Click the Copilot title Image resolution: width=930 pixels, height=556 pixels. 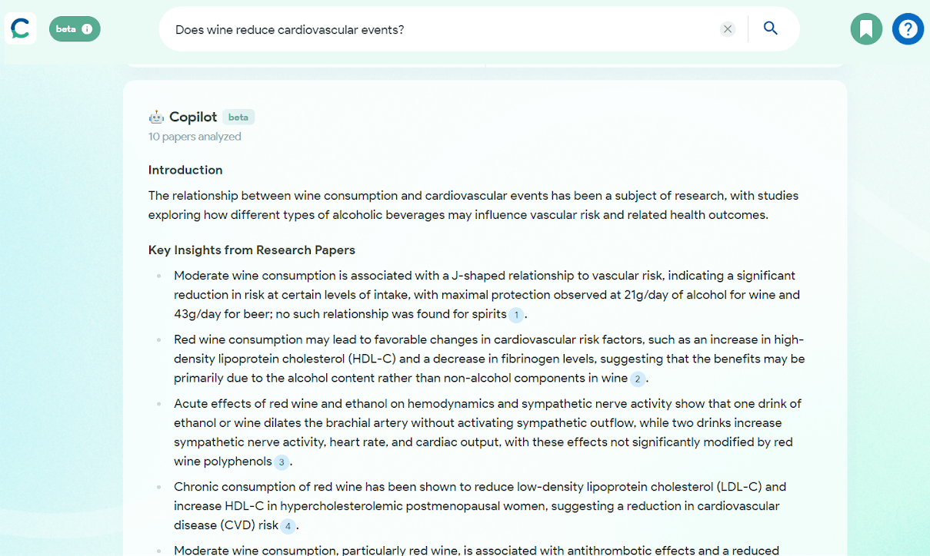point(193,117)
